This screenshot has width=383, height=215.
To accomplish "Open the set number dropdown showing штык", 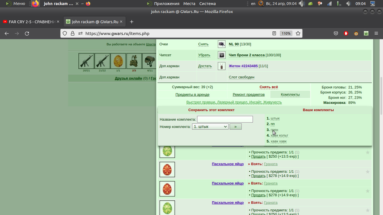I will [x=210, y=127].
